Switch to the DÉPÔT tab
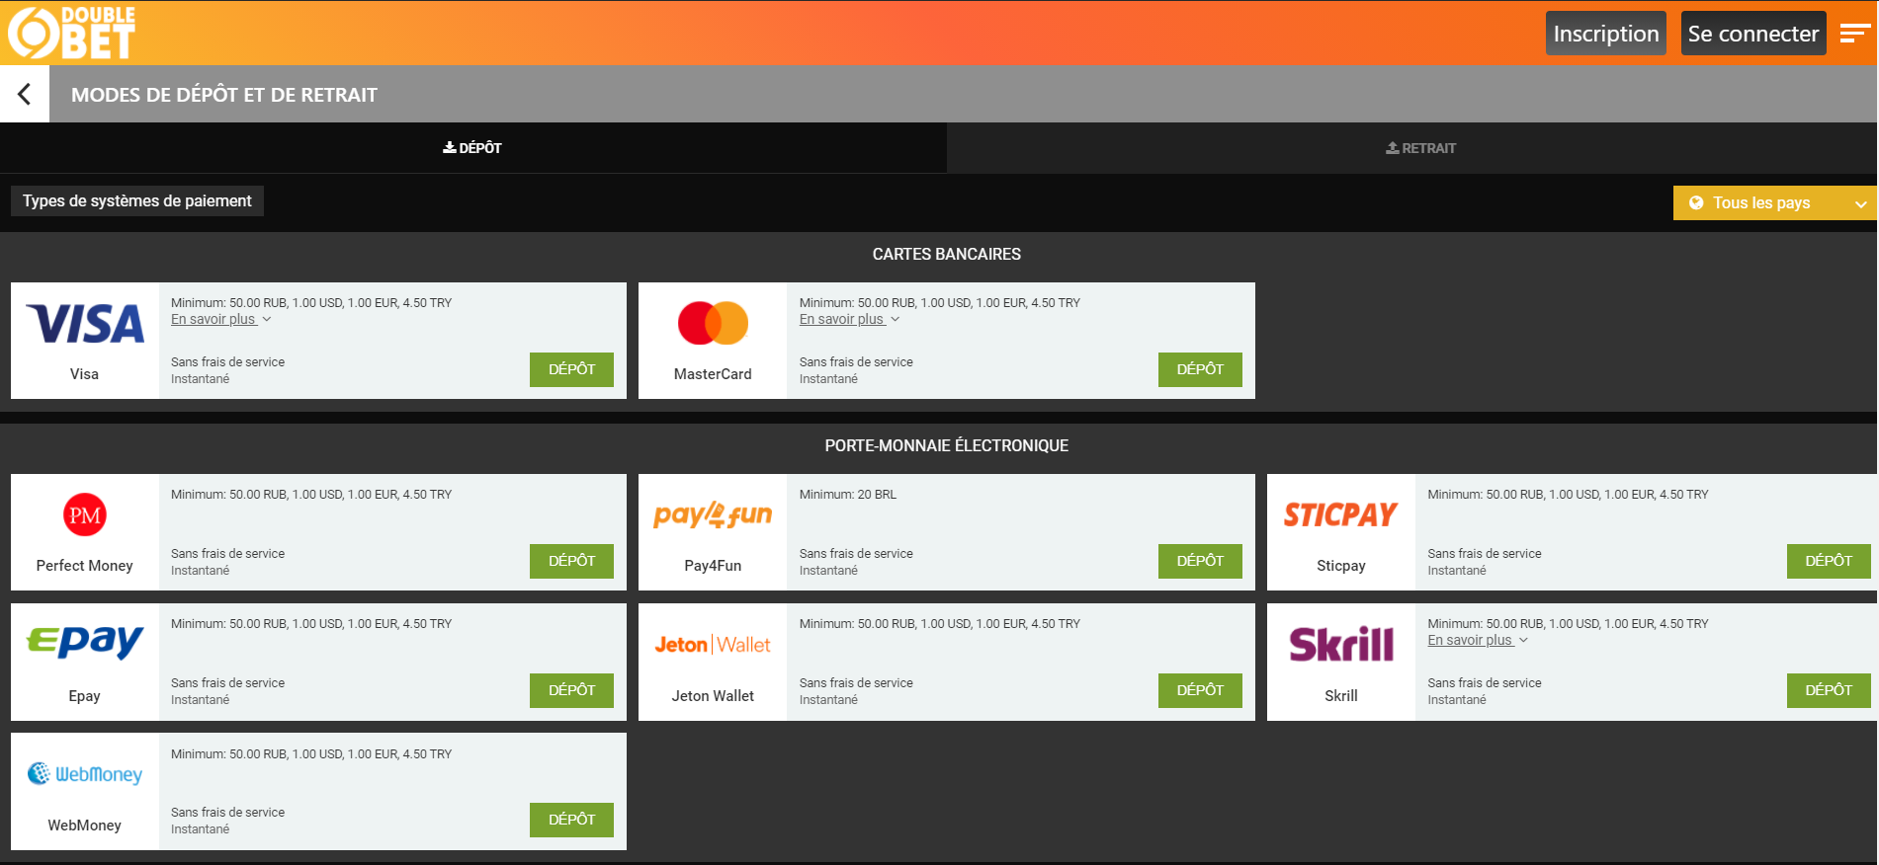This screenshot has height=865, width=1879. tap(472, 148)
